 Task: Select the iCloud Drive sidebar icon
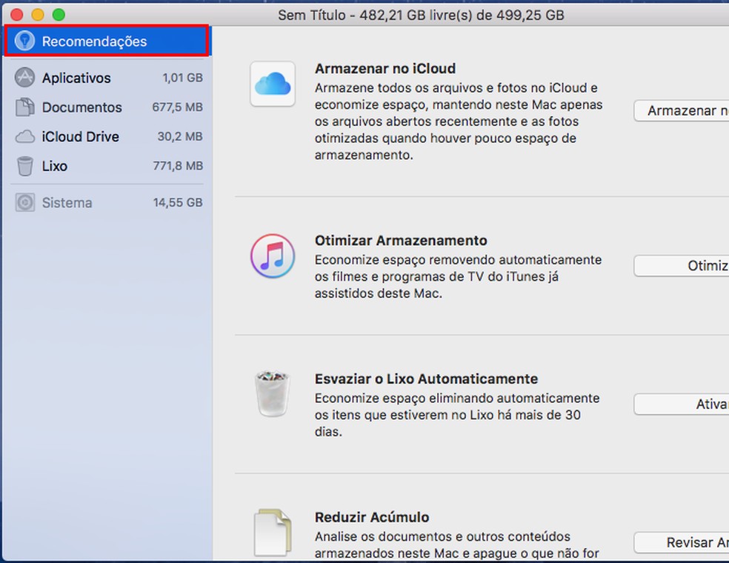point(24,136)
